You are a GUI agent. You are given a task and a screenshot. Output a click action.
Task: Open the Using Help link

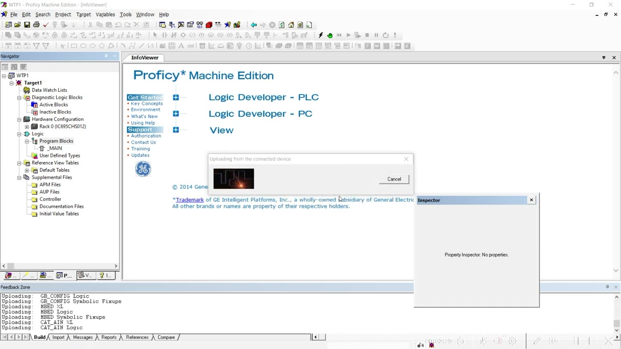143,123
